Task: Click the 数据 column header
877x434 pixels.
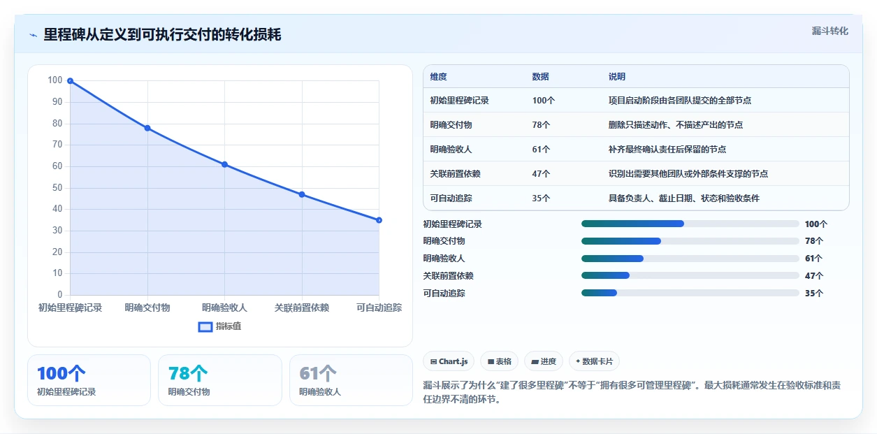Action: pos(540,76)
